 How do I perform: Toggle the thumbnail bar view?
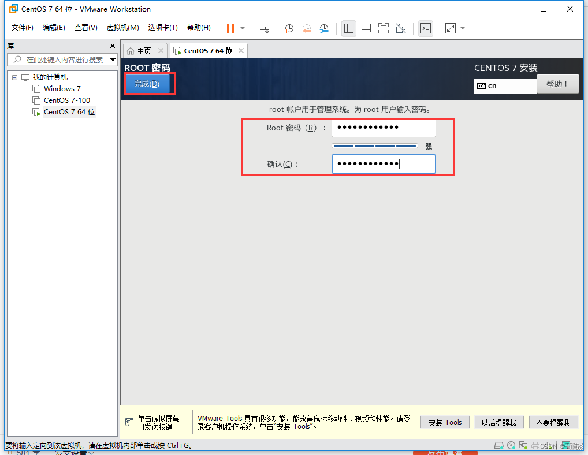[x=366, y=28]
